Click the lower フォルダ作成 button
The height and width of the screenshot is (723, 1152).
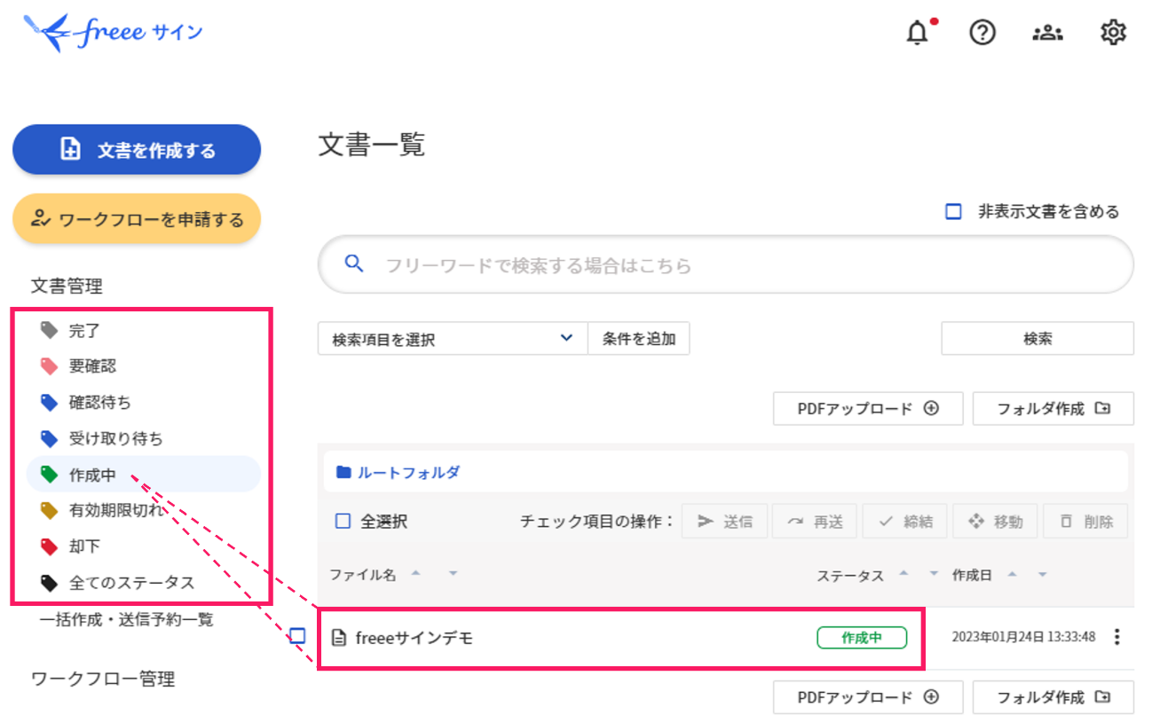pos(1053,697)
